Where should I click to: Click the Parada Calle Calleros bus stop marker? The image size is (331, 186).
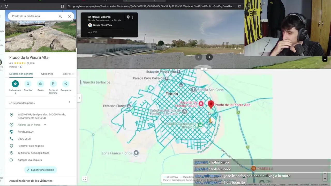[167, 78]
